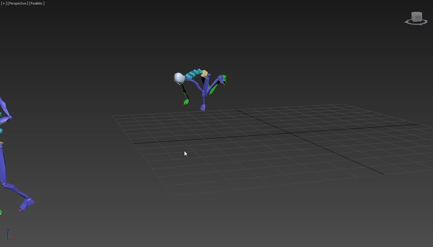Select the teal spine segments of the biped

193,74
